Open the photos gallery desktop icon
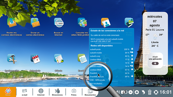Screen dimensions: 173x97 129,22
